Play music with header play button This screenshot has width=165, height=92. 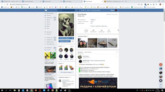pos(83,10)
